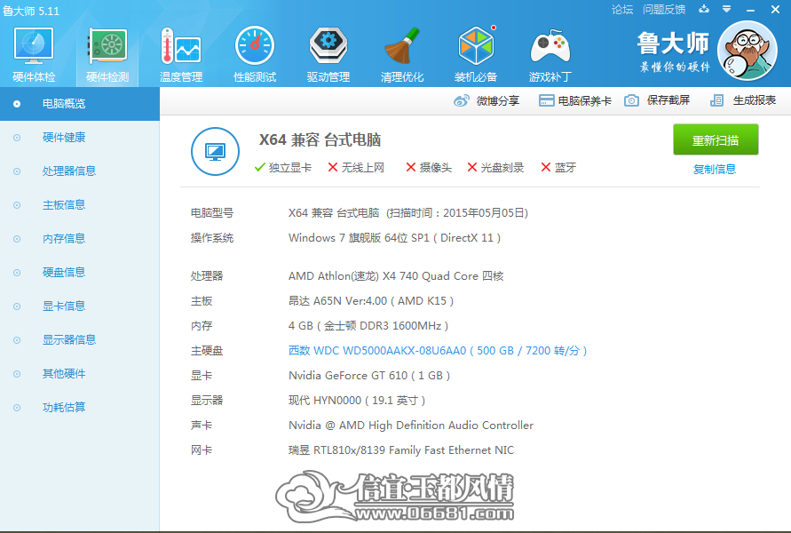Select 硬件健康 in the sidebar

pos(80,138)
